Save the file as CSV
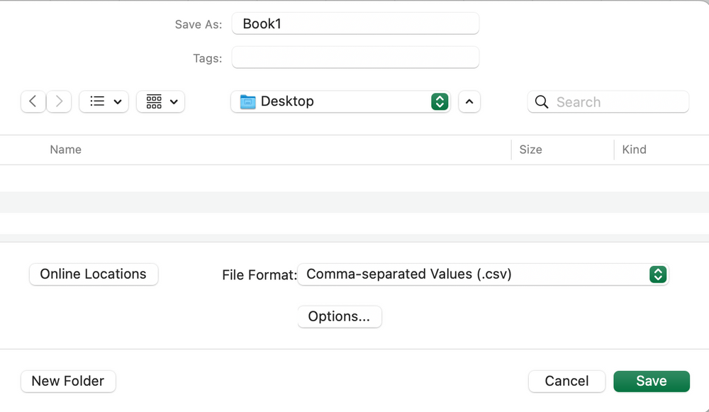709x412 pixels. pos(651,381)
